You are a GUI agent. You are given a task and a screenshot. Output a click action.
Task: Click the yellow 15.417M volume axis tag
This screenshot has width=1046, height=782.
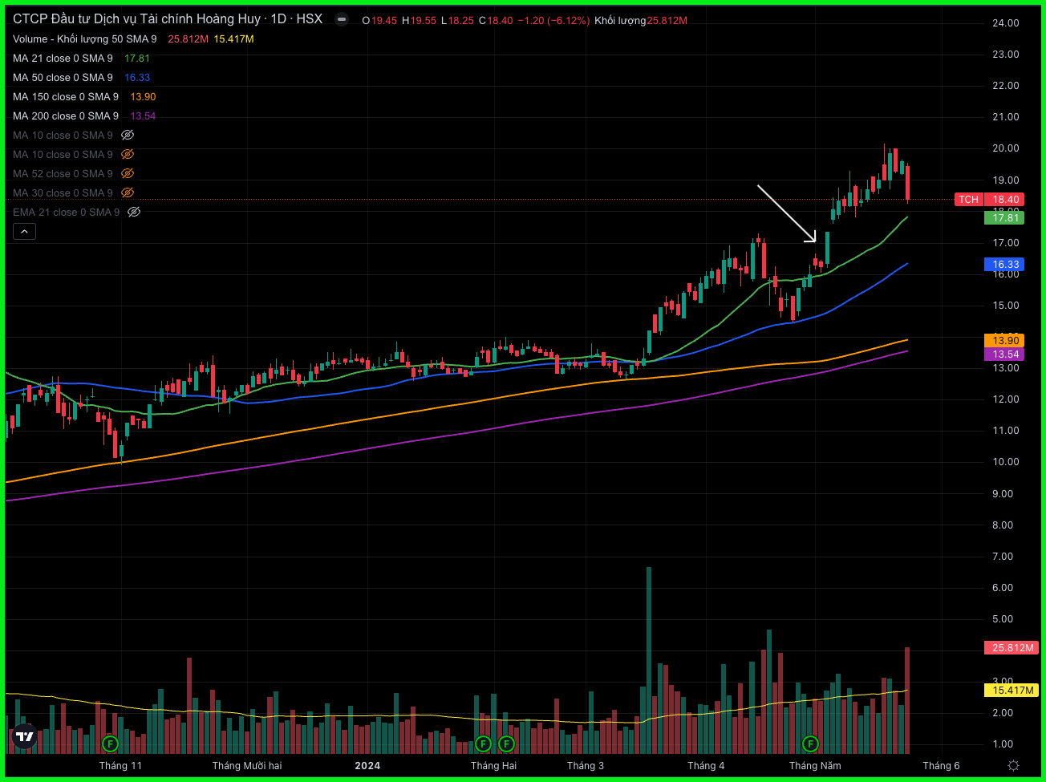click(x=1012, y=690)
